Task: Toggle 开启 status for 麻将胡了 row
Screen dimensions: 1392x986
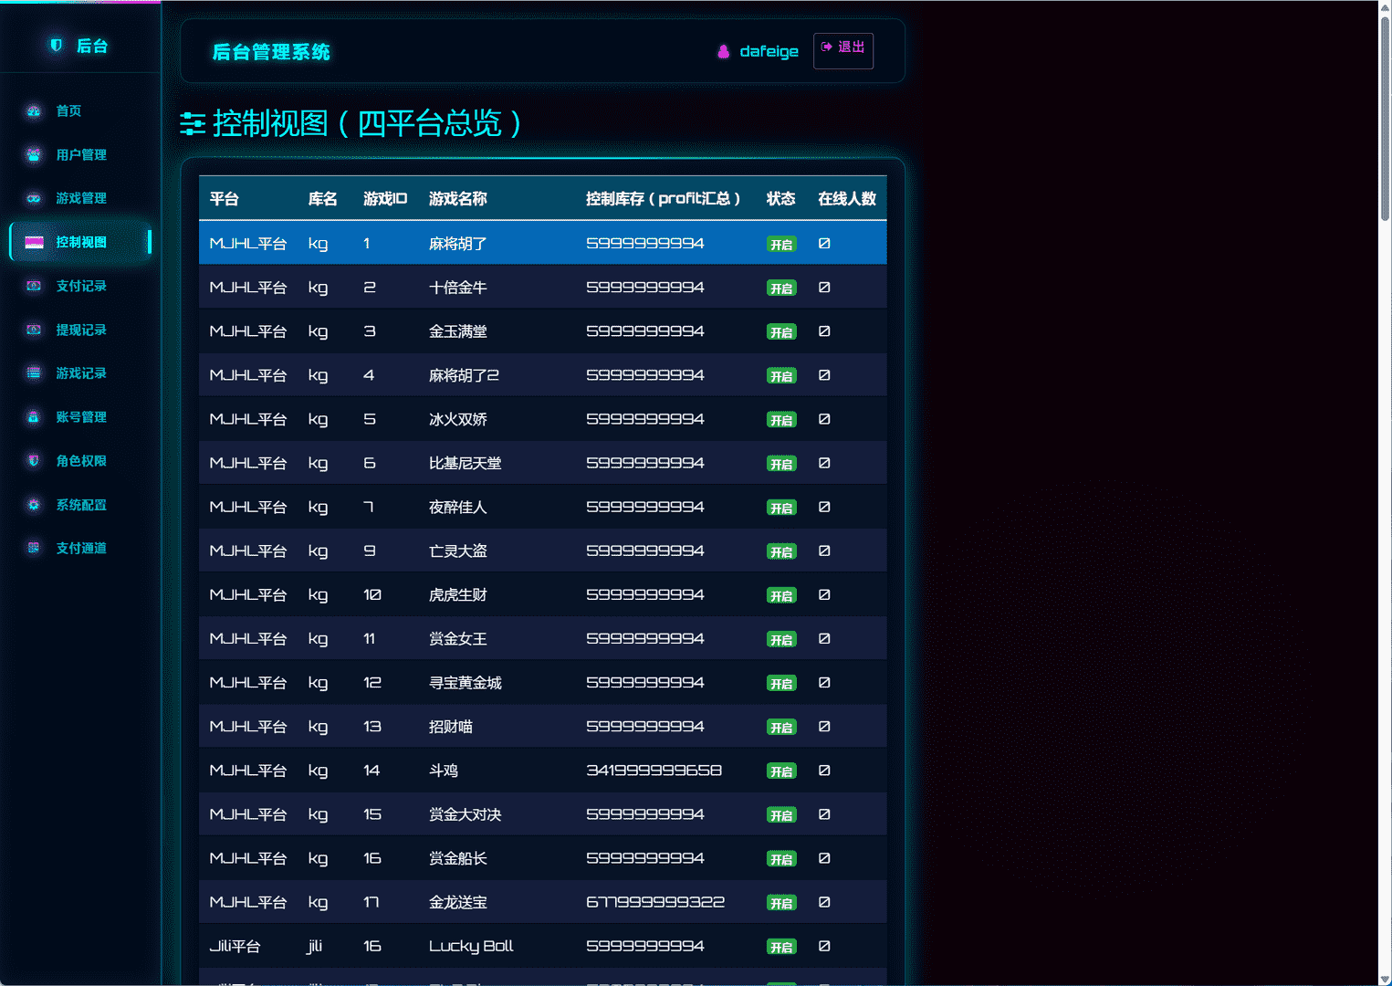Action: coord(781,245)
